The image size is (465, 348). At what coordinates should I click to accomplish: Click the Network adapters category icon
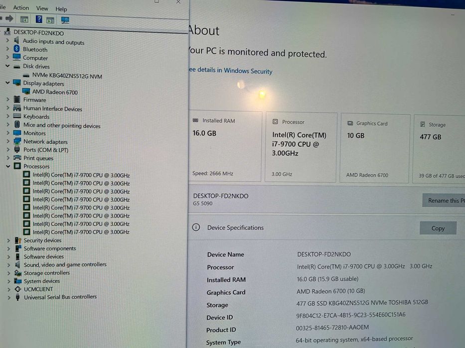tap(17, 141)
